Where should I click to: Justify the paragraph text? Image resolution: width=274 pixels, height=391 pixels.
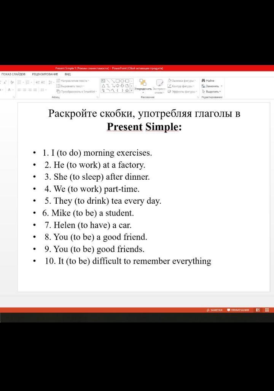click(35, 90)
